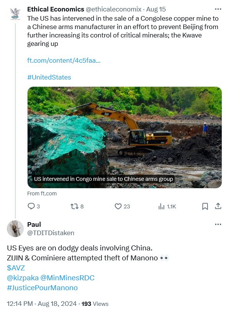This screenshot has height=312, width=229.
Task: Open more options menu on Paul's tweet
Action: tap(218, 224)
